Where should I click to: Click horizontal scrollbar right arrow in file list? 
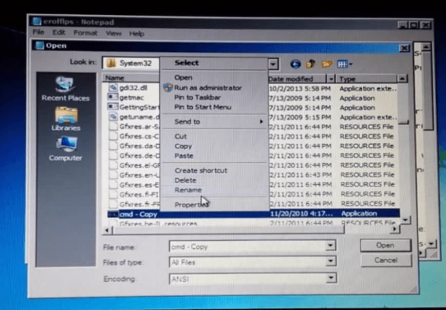tap(395, 229)
